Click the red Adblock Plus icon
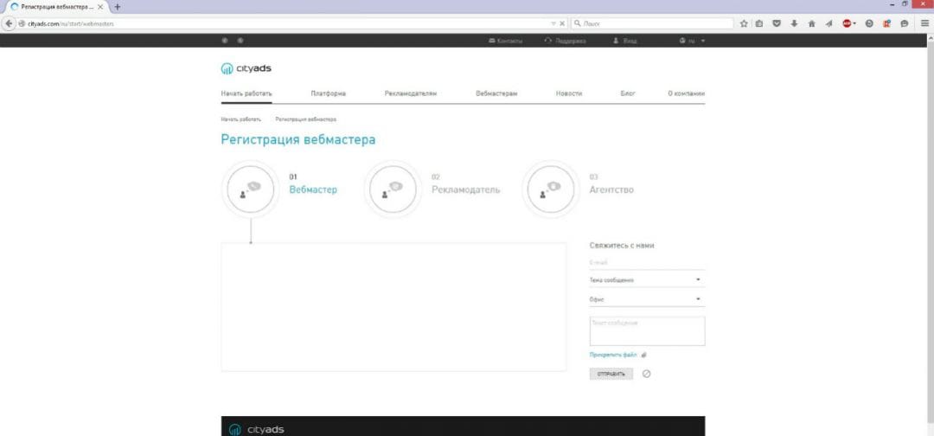The width and height of the screenshot is (934, 436). pyautogui.click(x=847, y=24)
